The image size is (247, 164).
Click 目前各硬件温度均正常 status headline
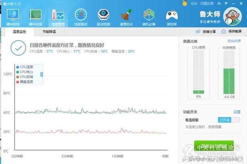[x=67, y=45]
